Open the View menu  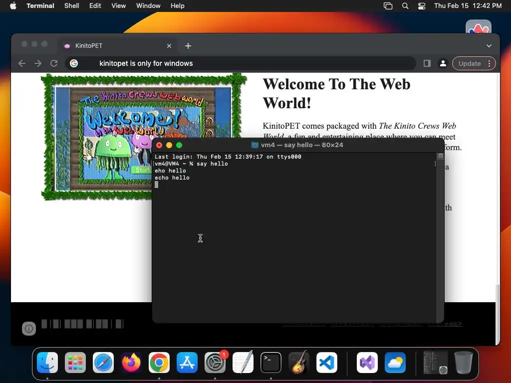coord(119,6)
